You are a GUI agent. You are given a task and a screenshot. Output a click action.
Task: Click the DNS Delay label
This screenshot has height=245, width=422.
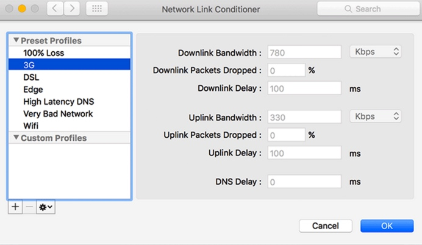click(238, 182)
